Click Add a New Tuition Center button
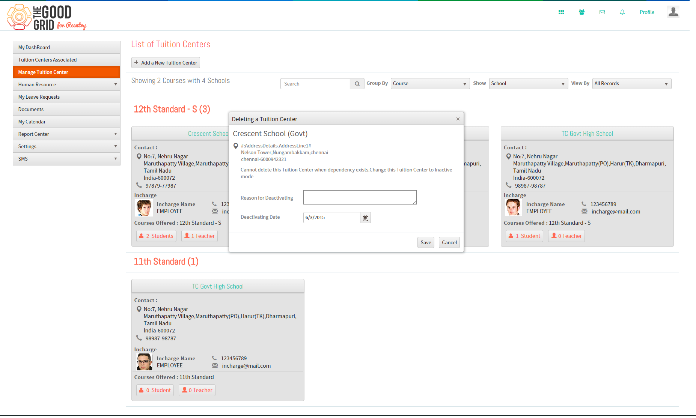The width and height of the screenshot is (696, 418). pos(166,63)
